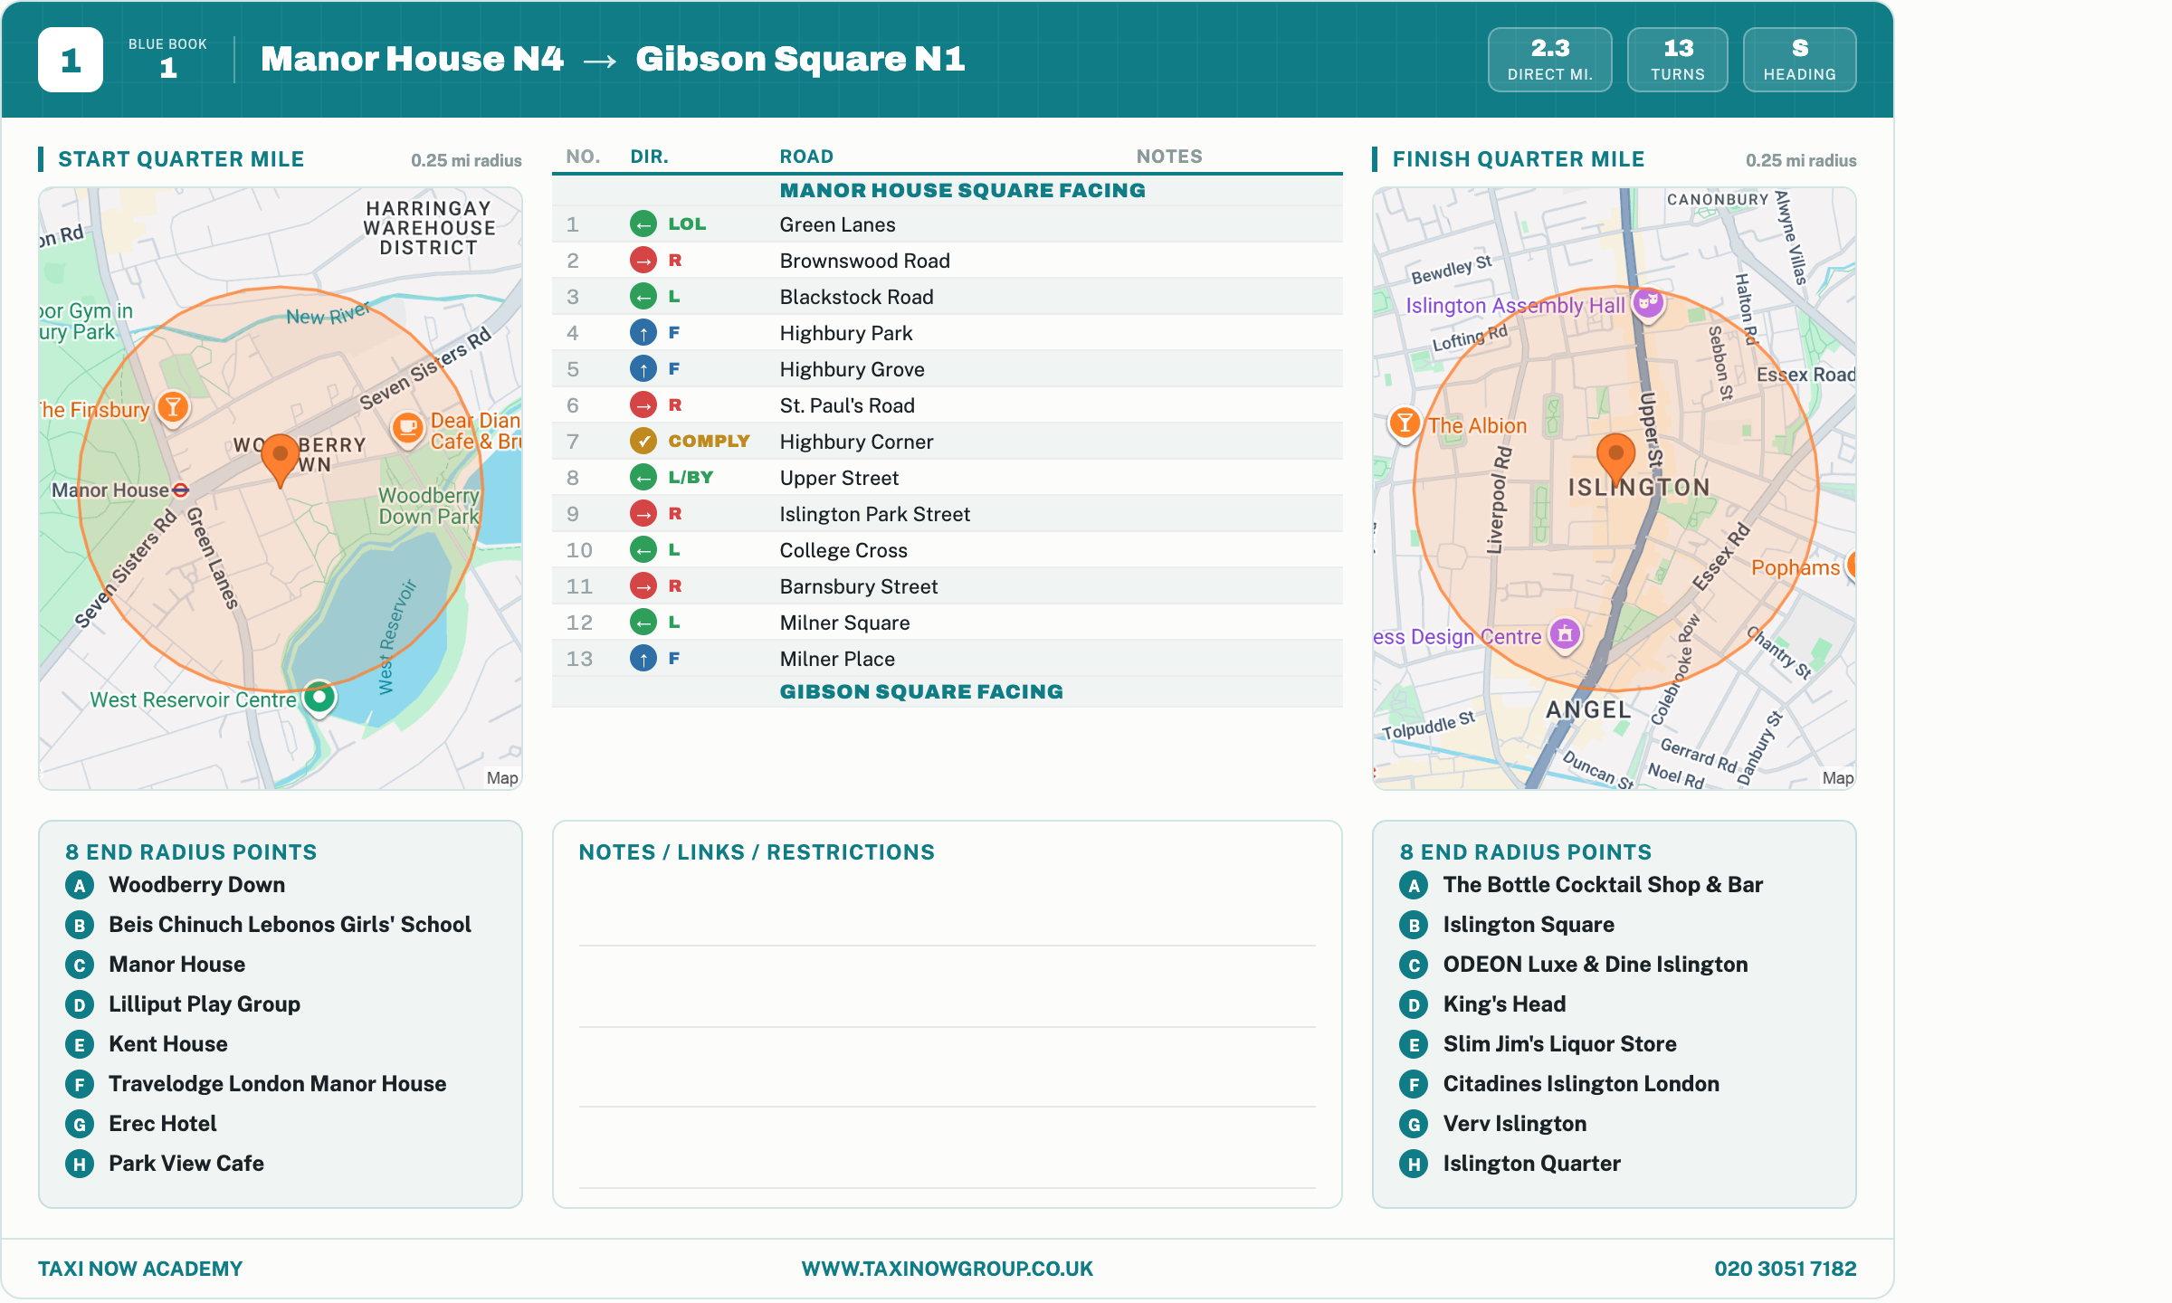
Task: Click the forward arrow icon for Highbury Park
Action: pyautogui.click(x=643, y=333)
